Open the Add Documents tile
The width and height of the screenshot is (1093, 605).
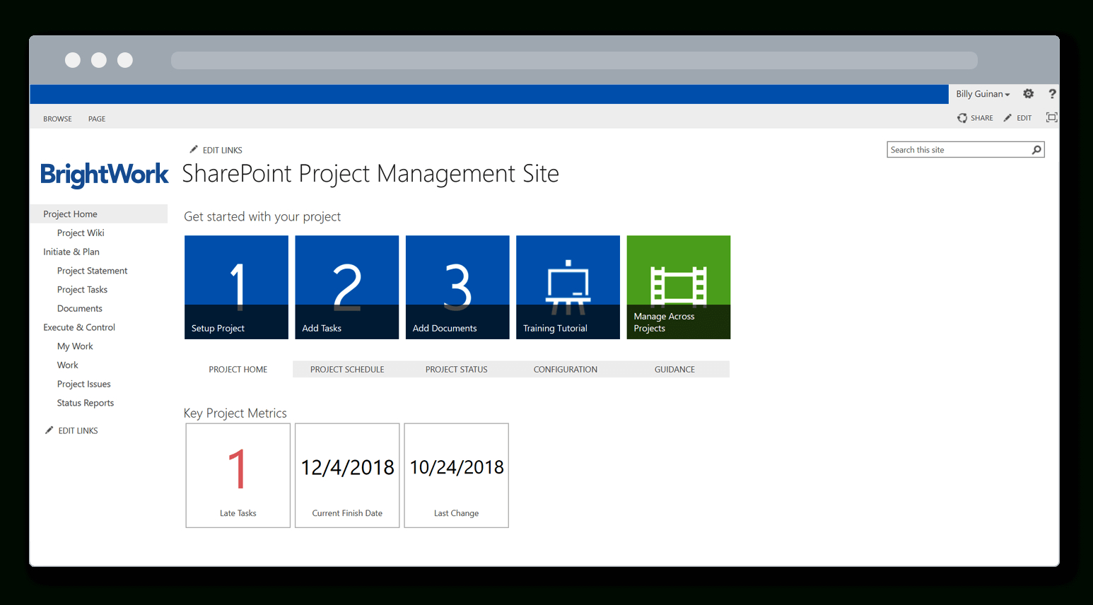coord(457,287)
